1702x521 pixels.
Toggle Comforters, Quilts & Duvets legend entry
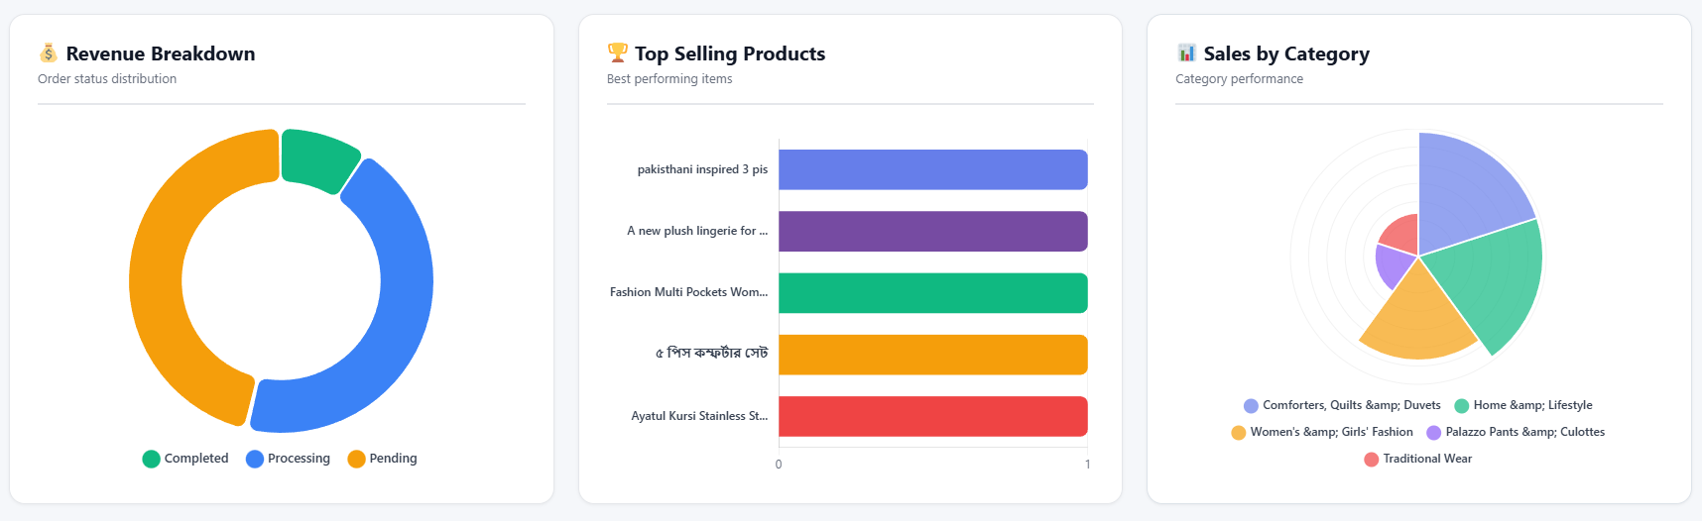[1342, 405]
